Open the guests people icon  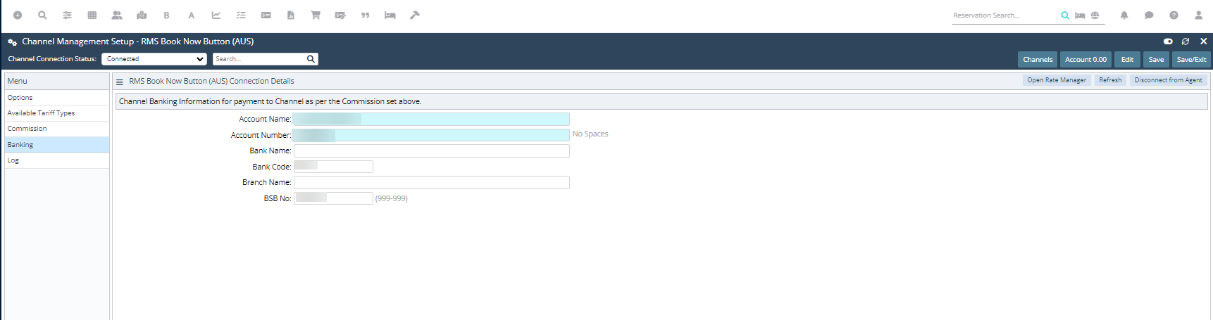117,15
